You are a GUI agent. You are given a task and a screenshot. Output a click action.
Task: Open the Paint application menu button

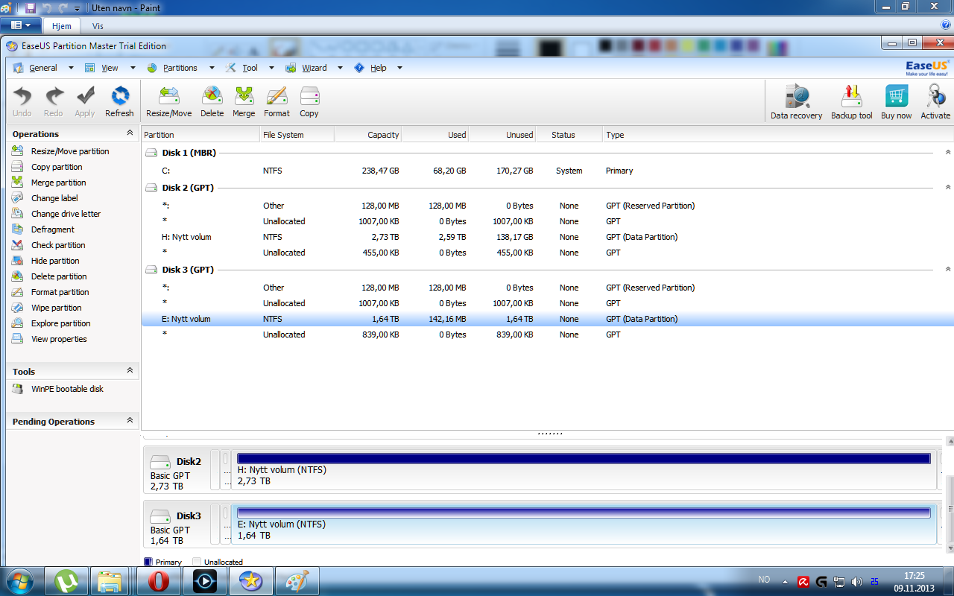tap(20, 25)
